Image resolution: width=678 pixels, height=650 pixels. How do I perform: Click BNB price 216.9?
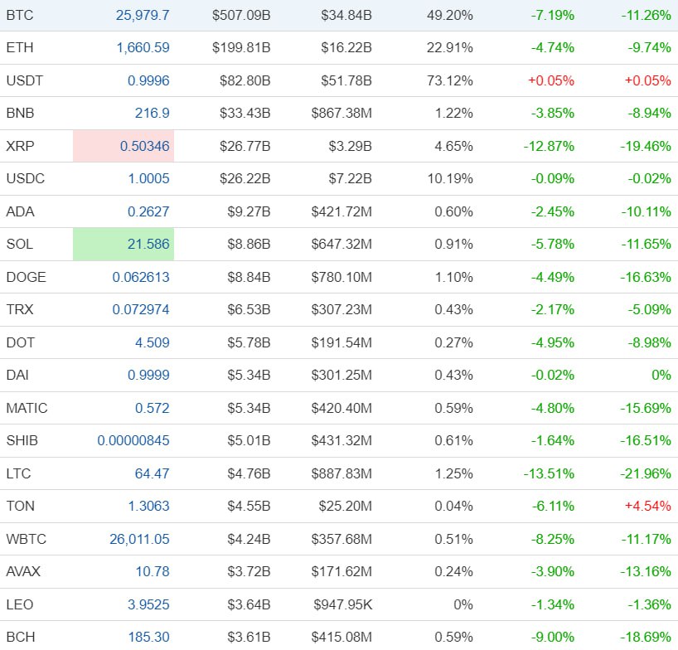pos(153,114)
